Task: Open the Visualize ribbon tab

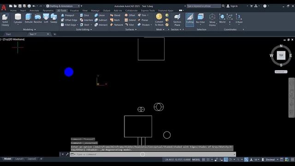Action: (x=74, y=11)
